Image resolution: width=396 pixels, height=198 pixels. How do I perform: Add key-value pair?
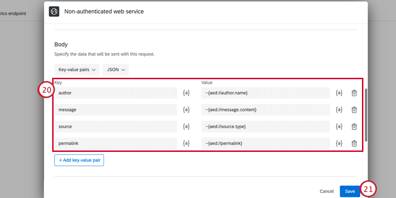coord(79,160)
